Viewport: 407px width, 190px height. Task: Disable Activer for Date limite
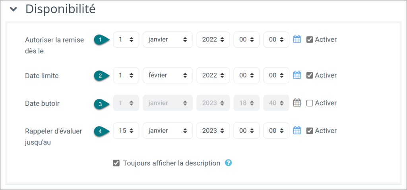click(x=309, y=75)
